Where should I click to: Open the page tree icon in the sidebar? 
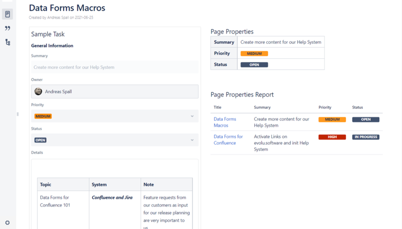click(7, 42)
